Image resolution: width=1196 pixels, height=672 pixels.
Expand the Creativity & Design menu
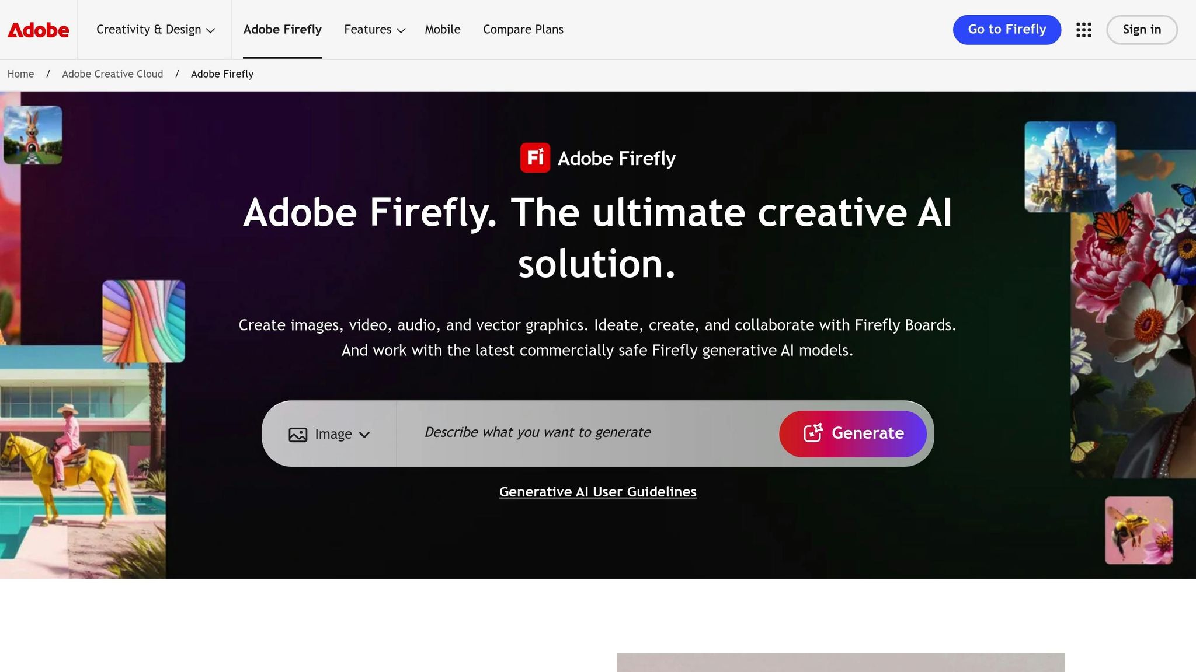pos(155,30)
